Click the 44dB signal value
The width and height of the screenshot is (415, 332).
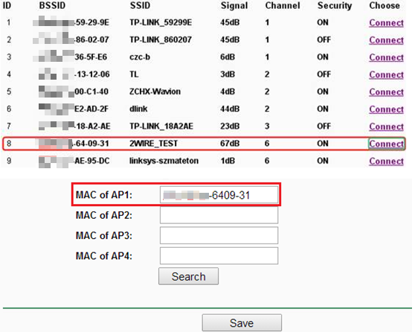230,109
